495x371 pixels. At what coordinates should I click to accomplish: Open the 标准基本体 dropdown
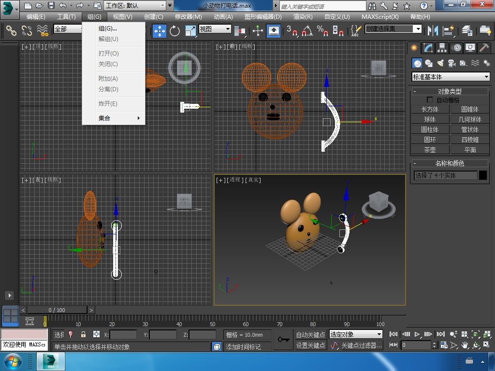[x=451, y=77]
